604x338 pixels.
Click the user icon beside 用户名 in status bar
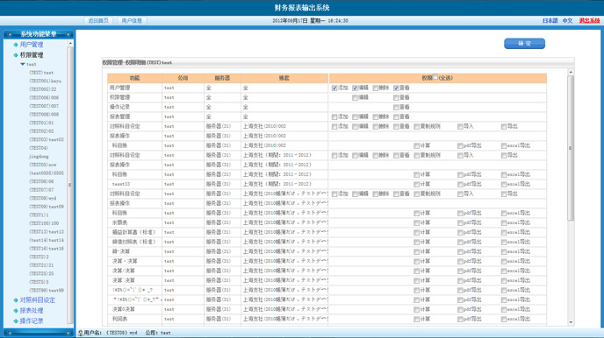[x=80, y=333]
